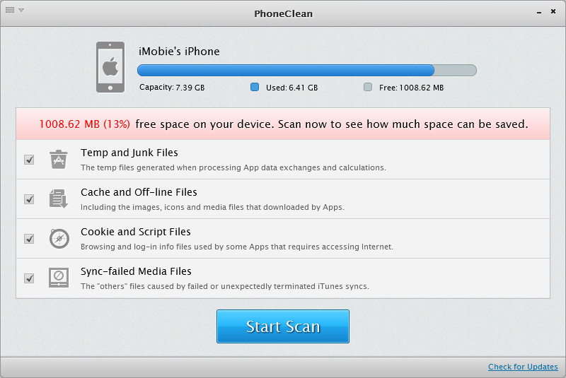
Task: Click the Temp and Junk Files trash icon
Action: [59, 159]
